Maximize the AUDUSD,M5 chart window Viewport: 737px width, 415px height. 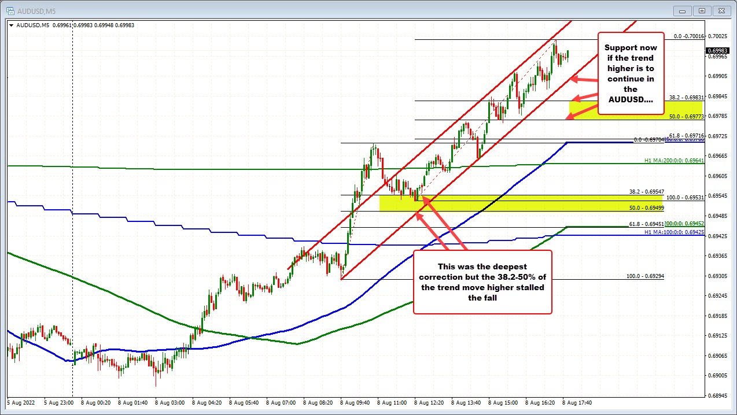[703, 10]
